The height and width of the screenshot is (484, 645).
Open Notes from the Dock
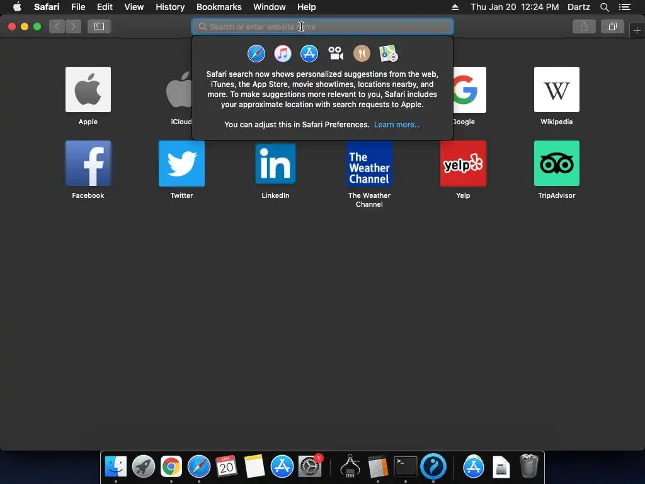[254, 466]
